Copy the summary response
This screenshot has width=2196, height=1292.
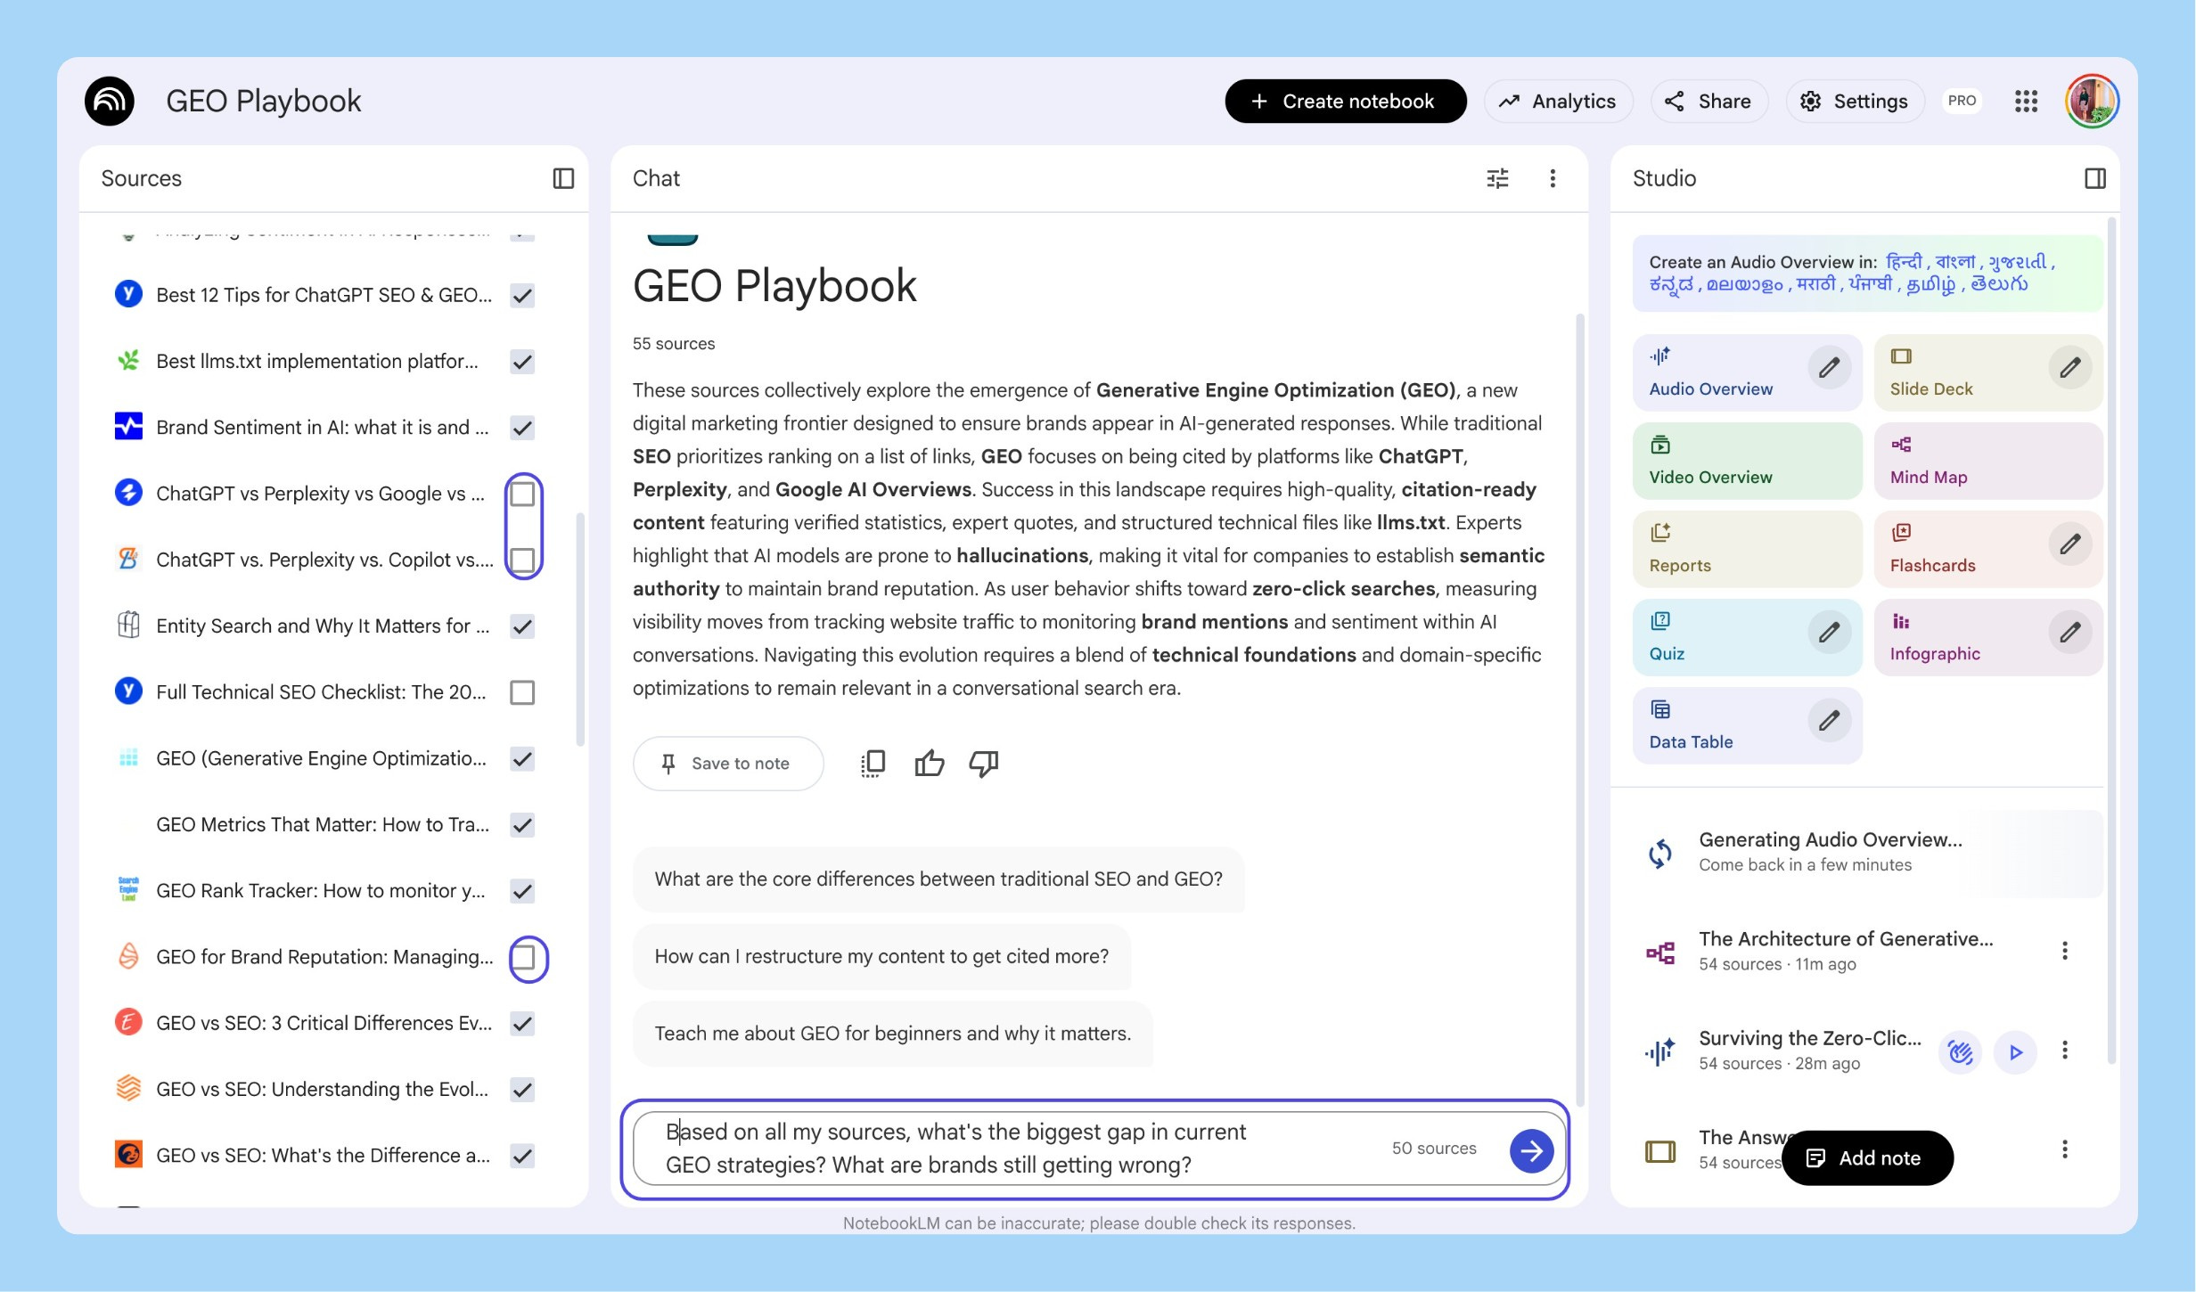click(x=873, y=764)
